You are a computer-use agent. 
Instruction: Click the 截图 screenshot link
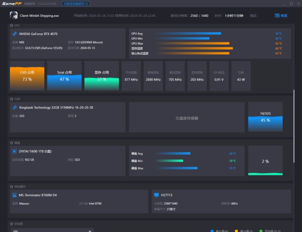tap(284, 16)
